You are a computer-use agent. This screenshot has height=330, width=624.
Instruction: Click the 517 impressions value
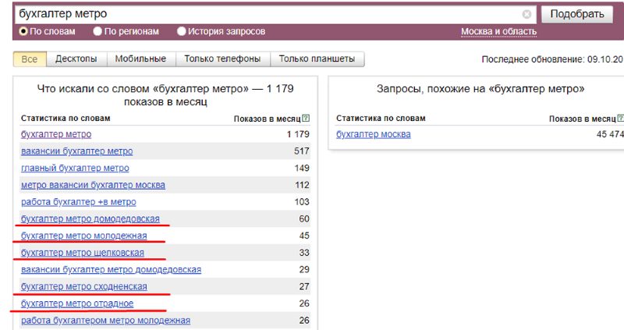click(301, 151)
